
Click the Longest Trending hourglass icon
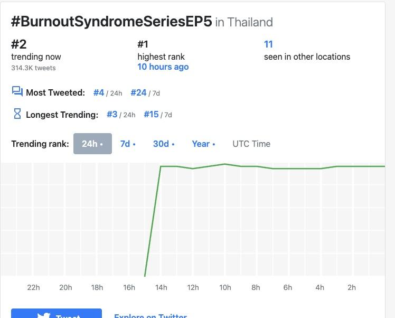[x=17, y=114]
